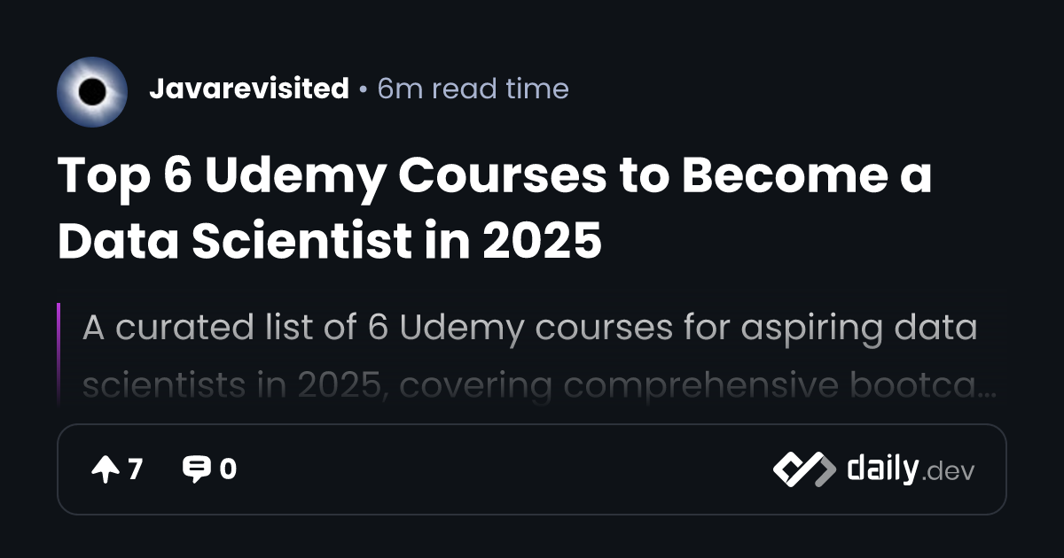Click empty middle area of the footer bar

pos(505,469)
